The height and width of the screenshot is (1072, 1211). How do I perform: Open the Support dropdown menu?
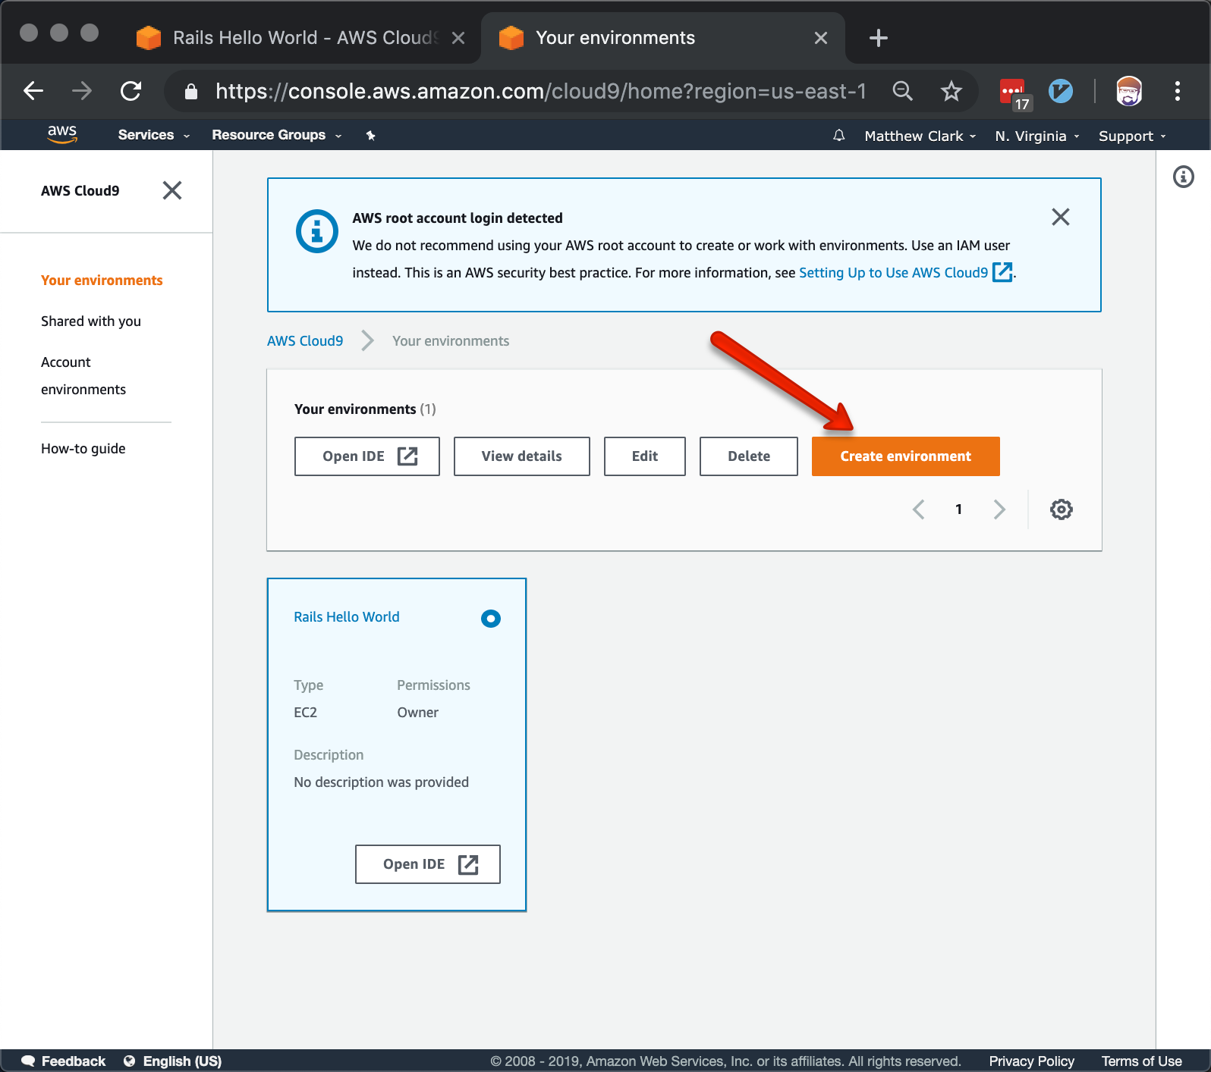(1132, 136)
